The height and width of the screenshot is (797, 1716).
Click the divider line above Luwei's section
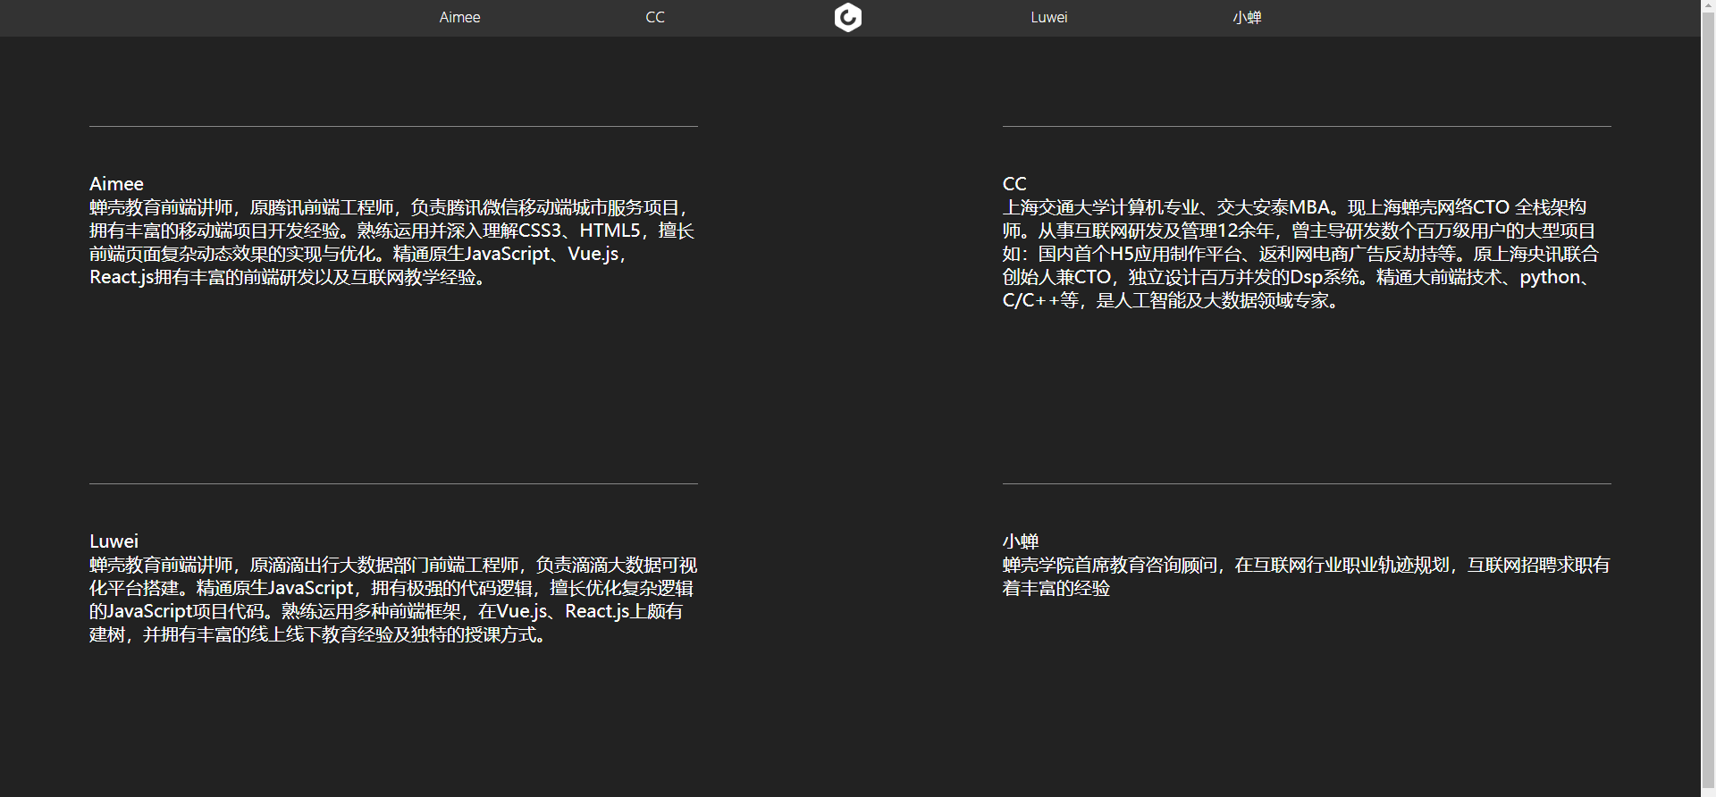coord(393,483)
